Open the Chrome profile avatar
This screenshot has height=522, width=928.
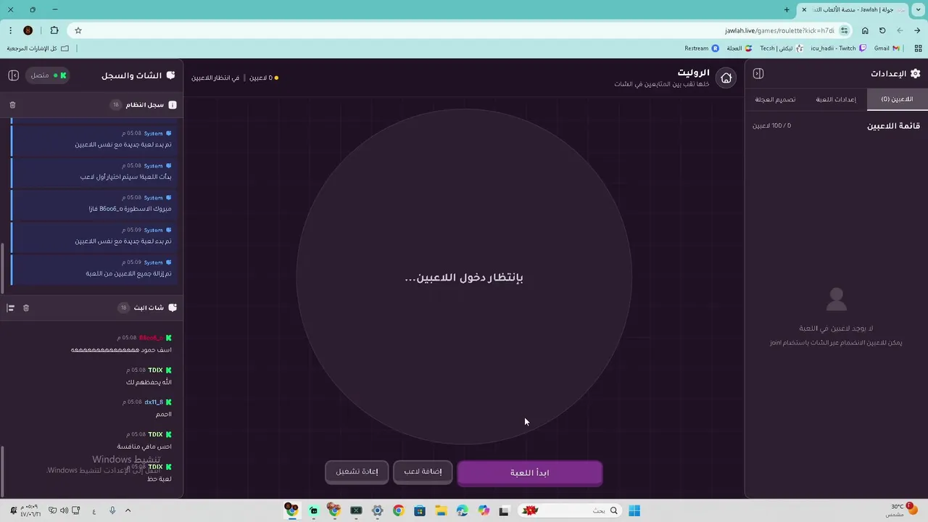point(28,30)
